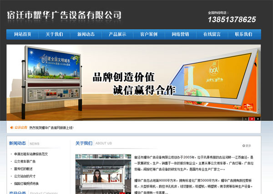
Task: Click 更多 link in About Us section
Action: pyautogui.click(x=248, y=146)
